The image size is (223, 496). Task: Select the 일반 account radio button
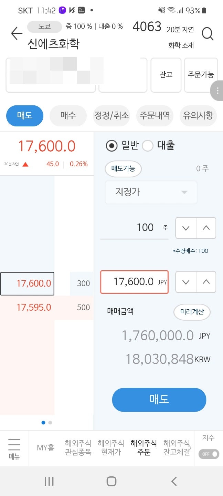112,146
